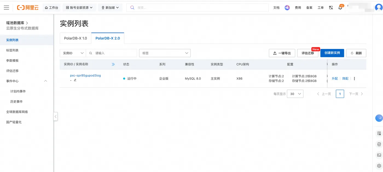This screenshot has height=172, width=383.
Task: Expand columns with the double-arrow icon
Action: 113,64
